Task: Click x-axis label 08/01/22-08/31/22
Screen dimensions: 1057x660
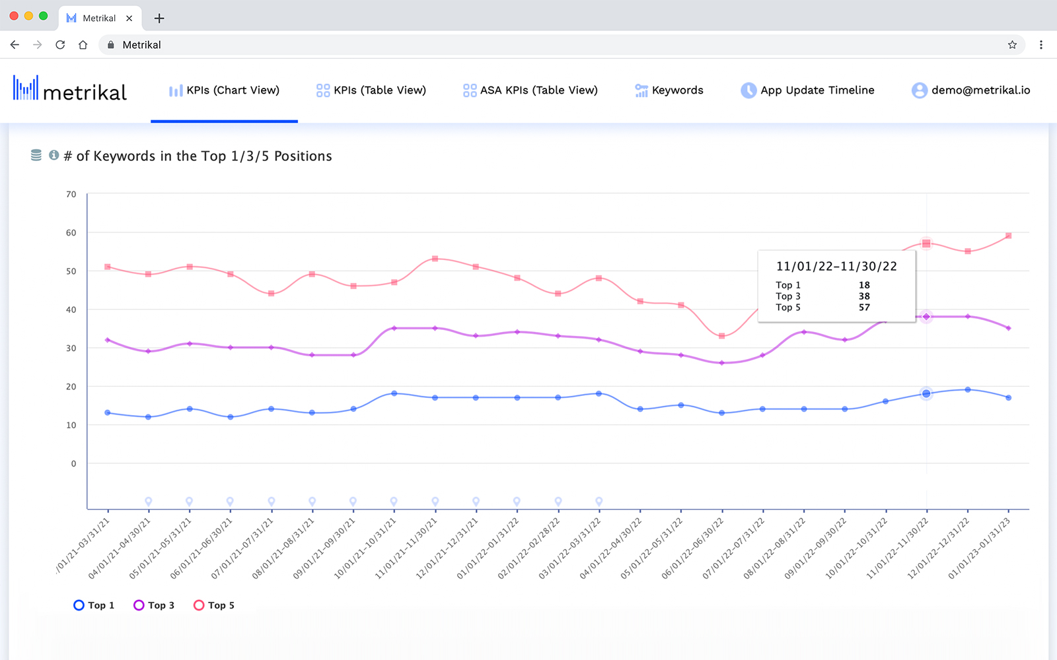Action: point(775,548)
